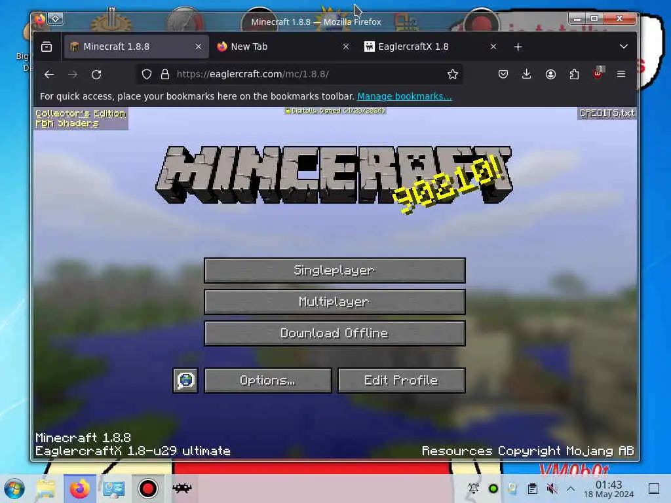Click Firefox taskbar icon
Image resolution: width=671 pixels, height=503 pixels.
79,489
